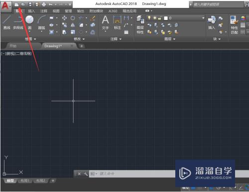Switch to the 注释 ribbon tab
Screen dimensions: 249x192
tap(44, 11)
